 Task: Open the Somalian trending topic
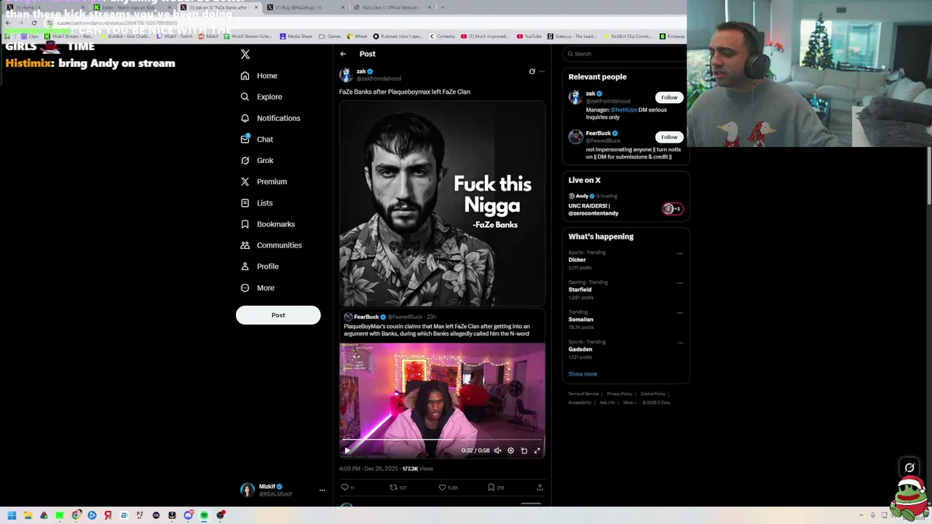pos(580,319)
